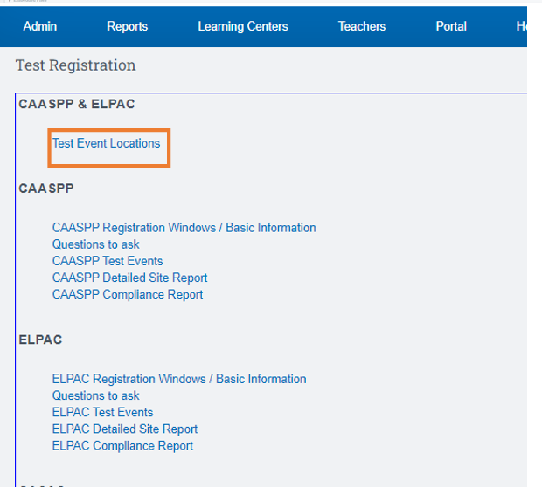The height and width of the screenshot is (501, 542).
Task: Open the Test Event Locations link
Action: pyautogui.click(x=106, y=143)
